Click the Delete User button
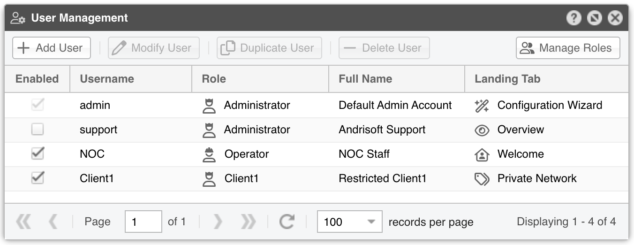Screen dimensions: 634x245 coord(384,48)
